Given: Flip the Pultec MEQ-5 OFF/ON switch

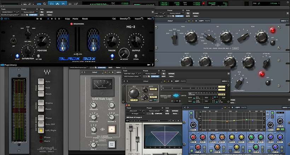Looking at the screenshot, I should coord(272,43).
